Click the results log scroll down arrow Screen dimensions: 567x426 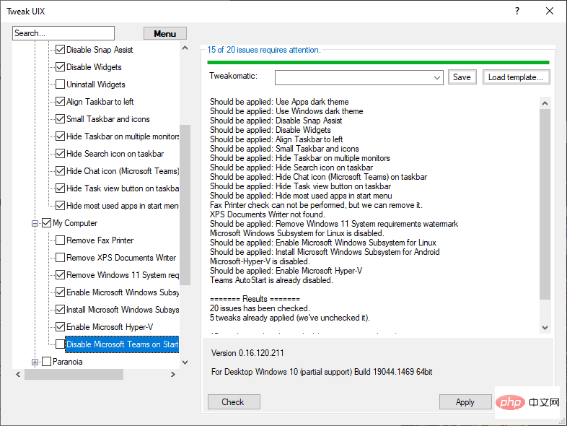(545, 328)
